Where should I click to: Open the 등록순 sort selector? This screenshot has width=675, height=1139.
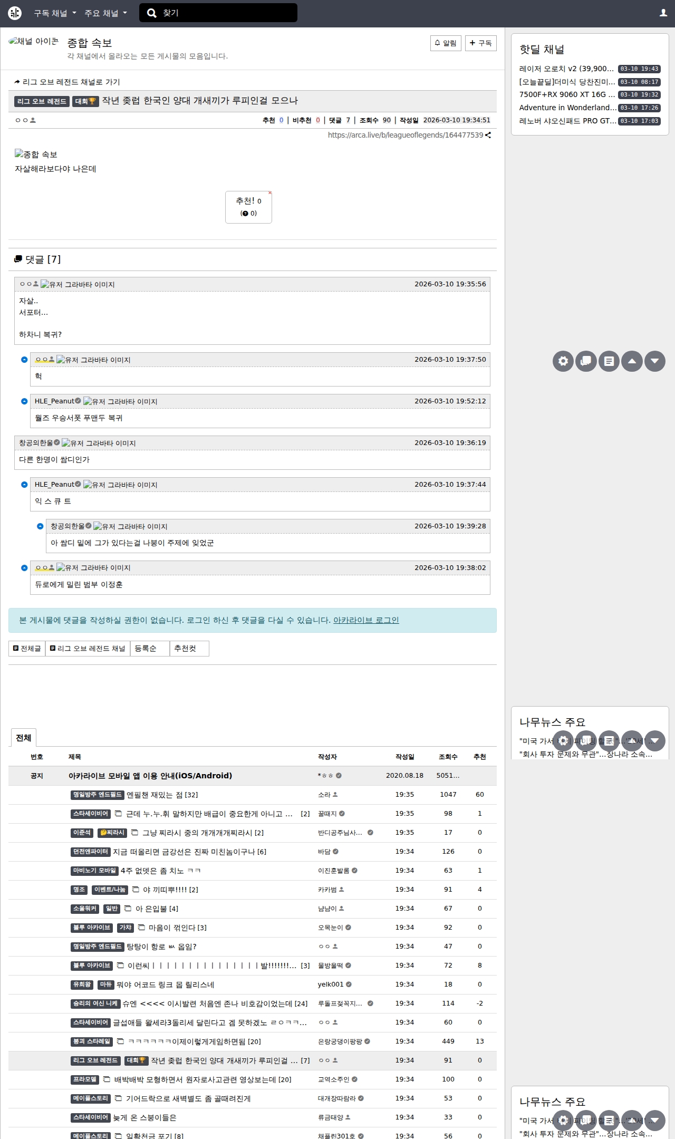point(150,649)
